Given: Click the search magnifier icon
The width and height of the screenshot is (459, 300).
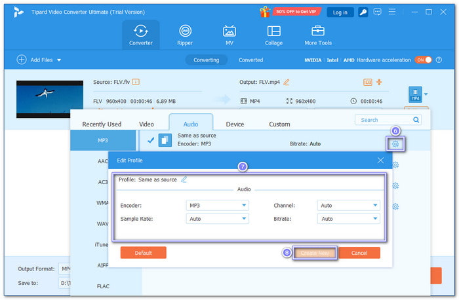Looking at the screenshot, I should (x=416, y=120).
